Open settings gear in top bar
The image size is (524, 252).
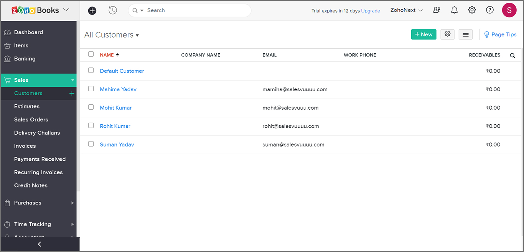(x=472, y=10)
